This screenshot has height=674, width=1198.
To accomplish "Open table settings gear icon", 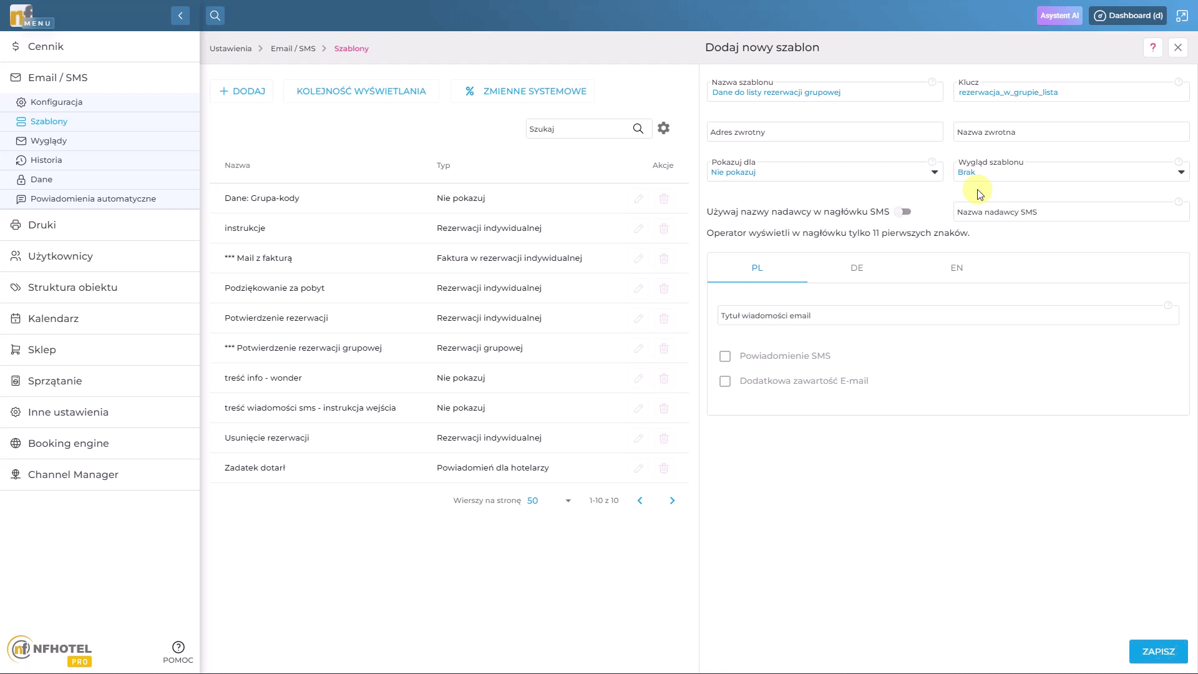I will pos(663,128).
